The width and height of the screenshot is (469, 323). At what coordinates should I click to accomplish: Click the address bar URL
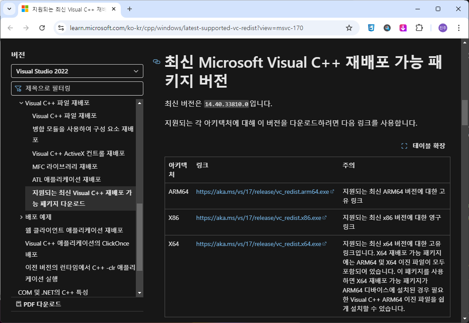186,28
